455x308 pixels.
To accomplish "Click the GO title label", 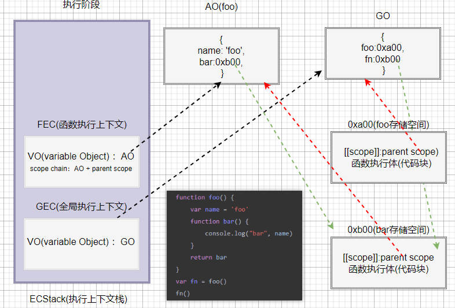I will [x=383, y=16].
